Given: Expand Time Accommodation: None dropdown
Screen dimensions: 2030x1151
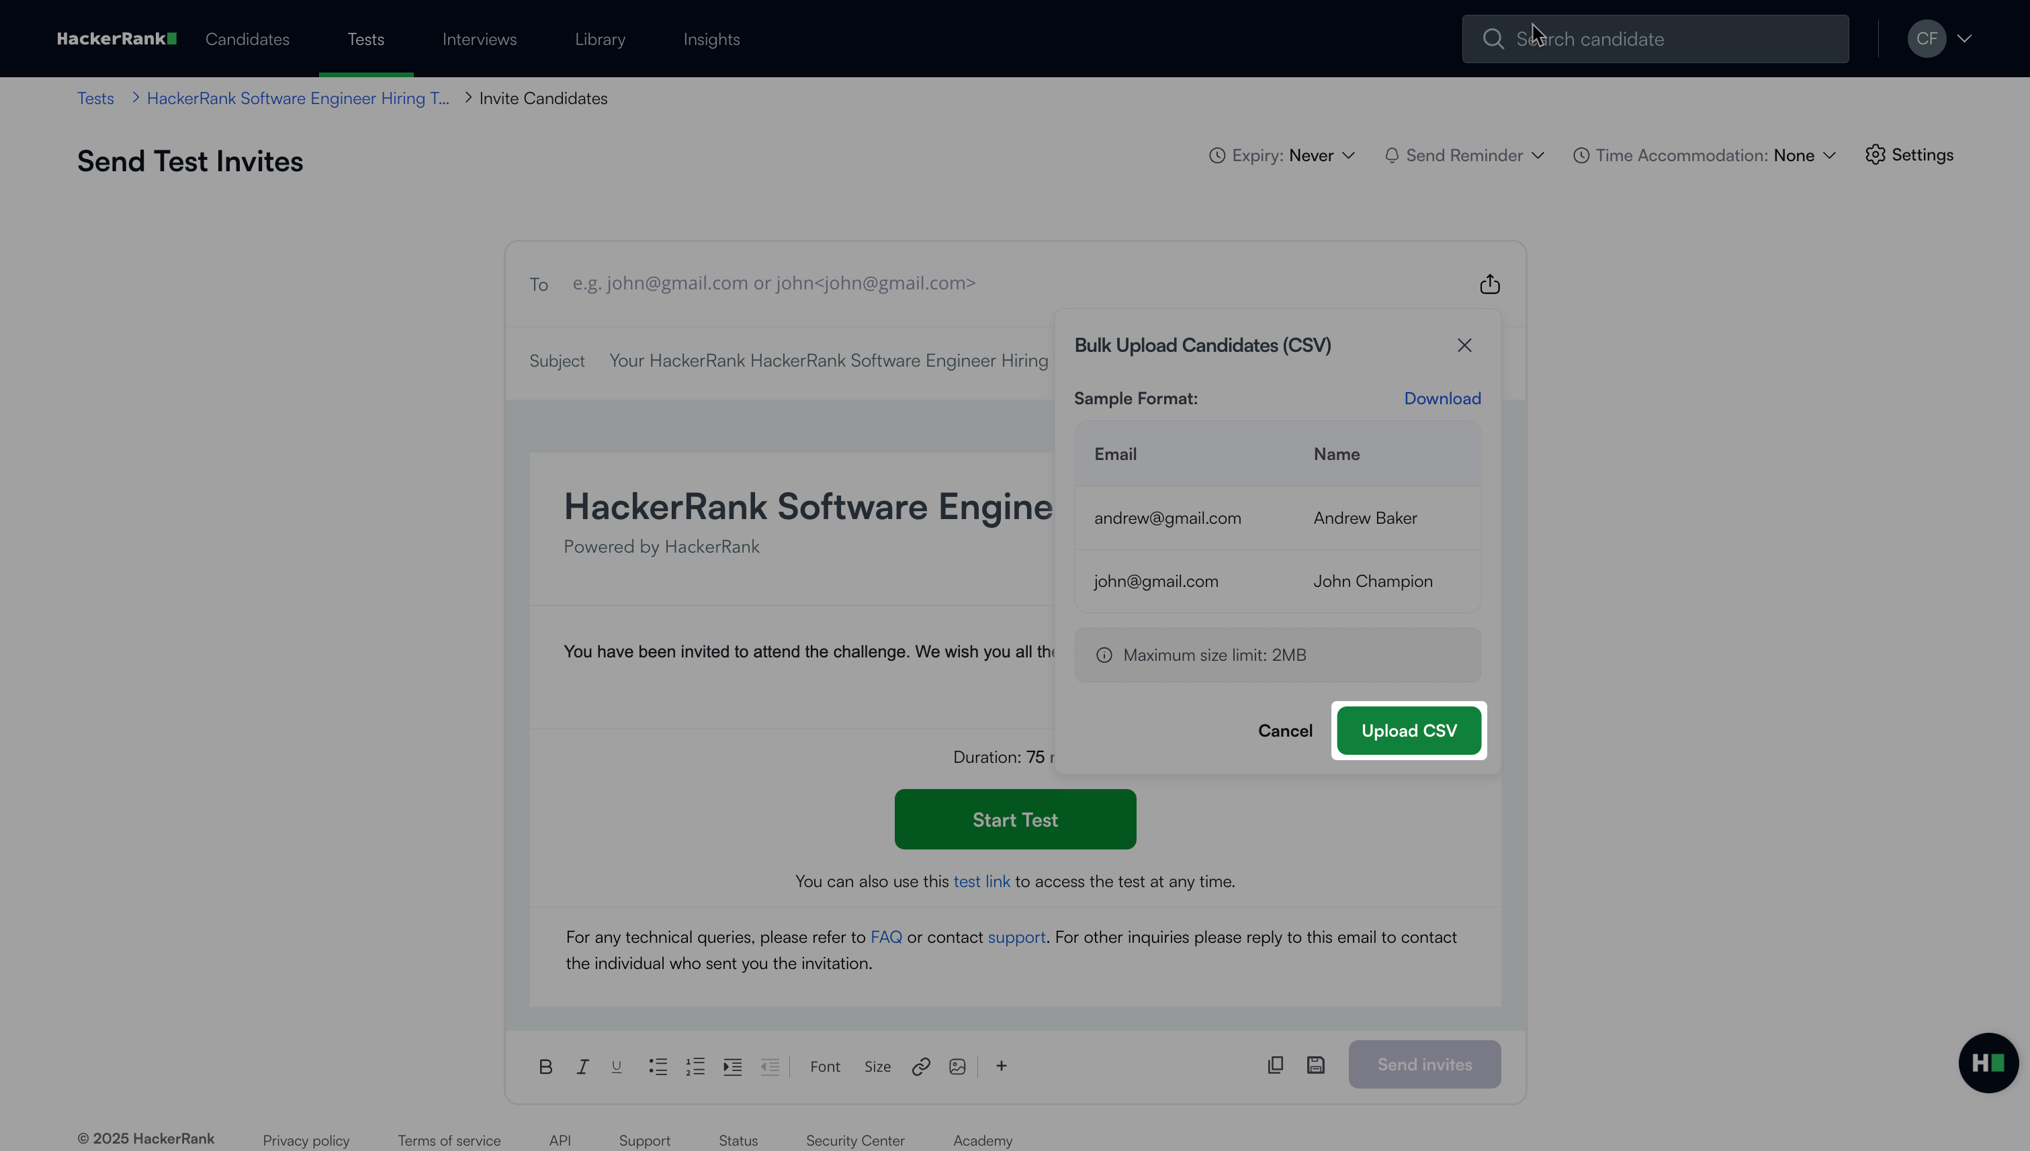Looking at the screenshot, I should pyautogui.click(x=1704, y=156).
